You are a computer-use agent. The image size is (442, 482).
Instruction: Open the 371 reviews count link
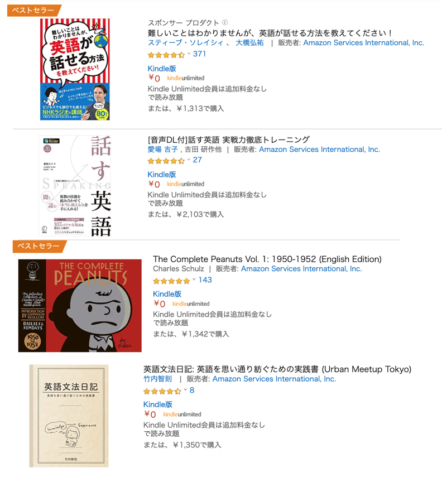[199, 54]
